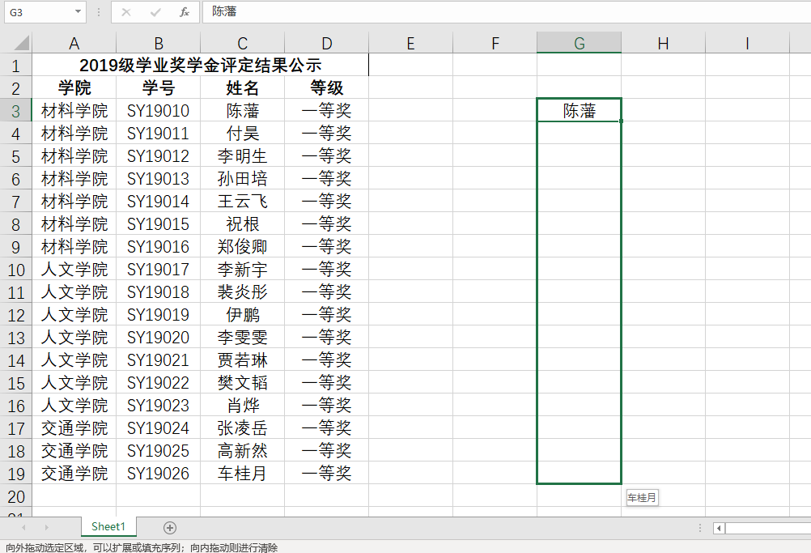The width and height of the screenshot is (811, 553).
Task: Select column E header
Action: 410,44
